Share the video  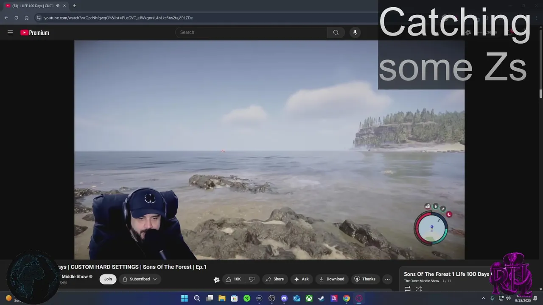(x=274, y=279)
